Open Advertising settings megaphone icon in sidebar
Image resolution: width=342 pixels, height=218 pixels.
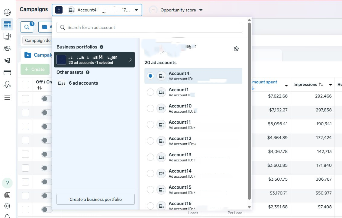click(7, 61)
